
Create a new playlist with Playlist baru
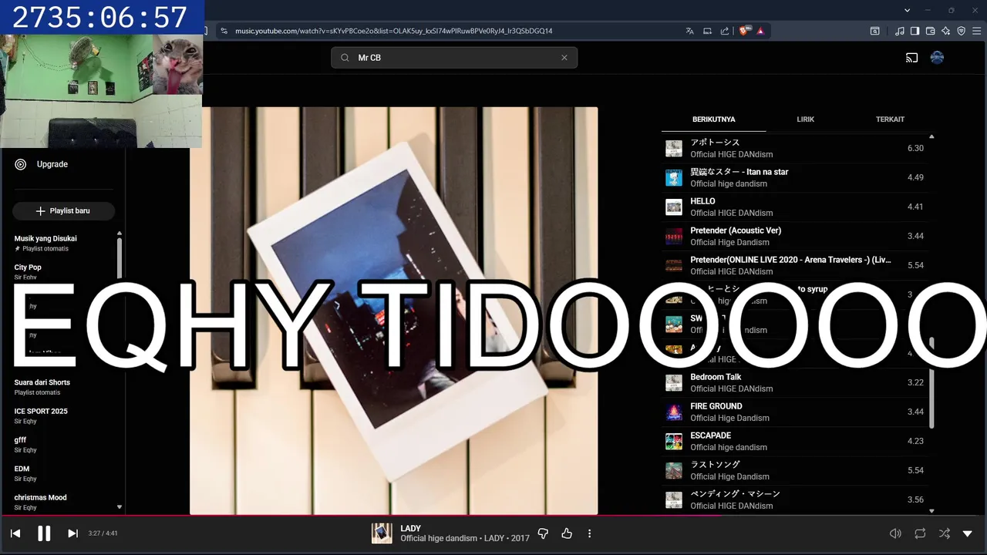[63, 211]
